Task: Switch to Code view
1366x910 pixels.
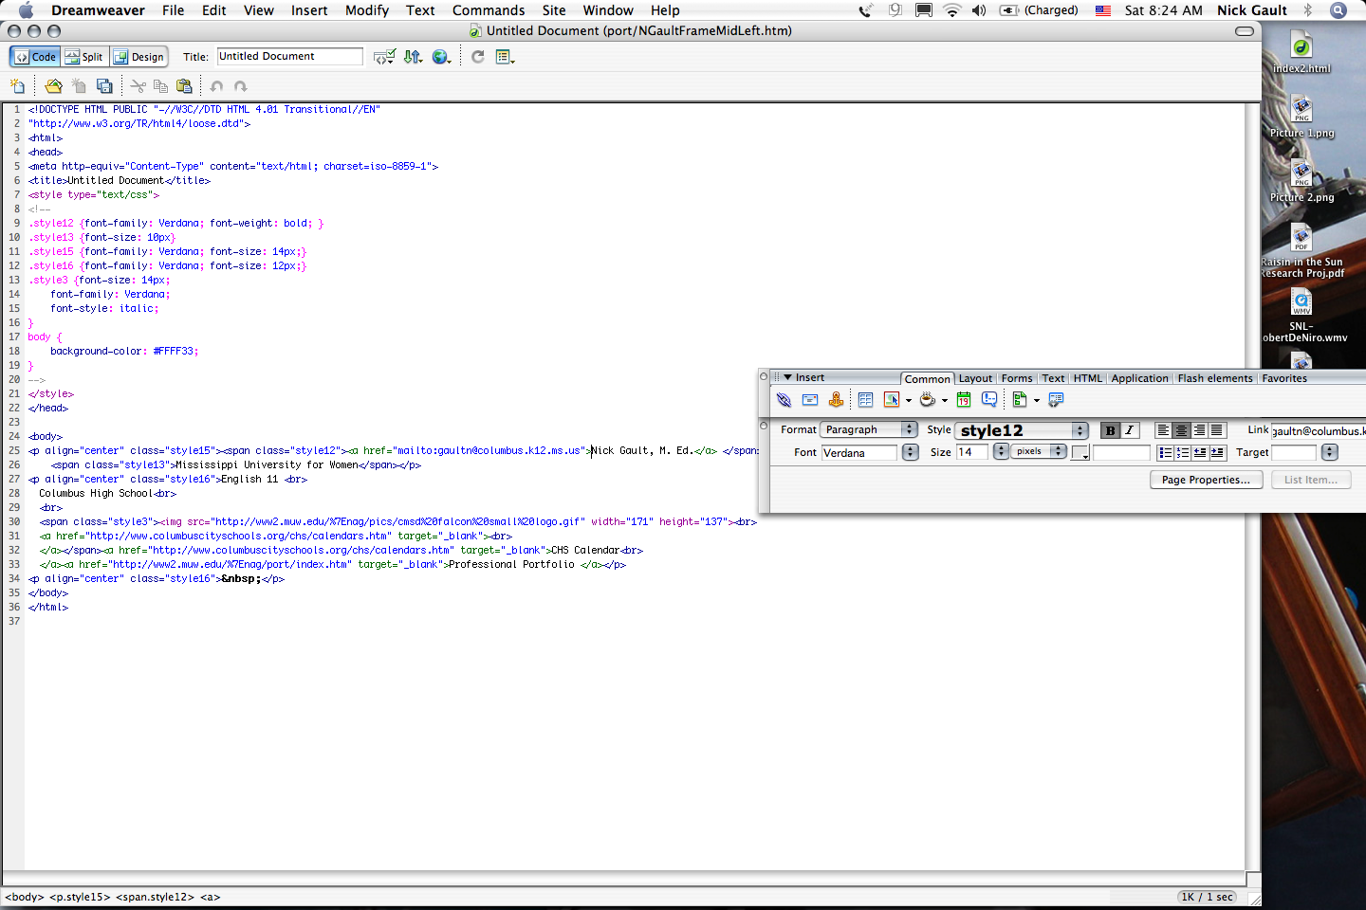Action: 35,57
